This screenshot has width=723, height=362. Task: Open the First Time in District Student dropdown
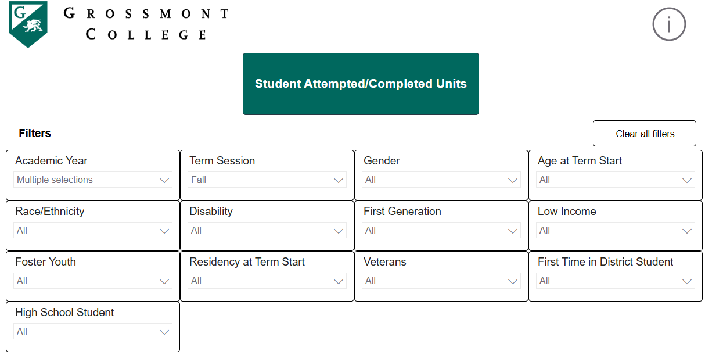(614, 281)
